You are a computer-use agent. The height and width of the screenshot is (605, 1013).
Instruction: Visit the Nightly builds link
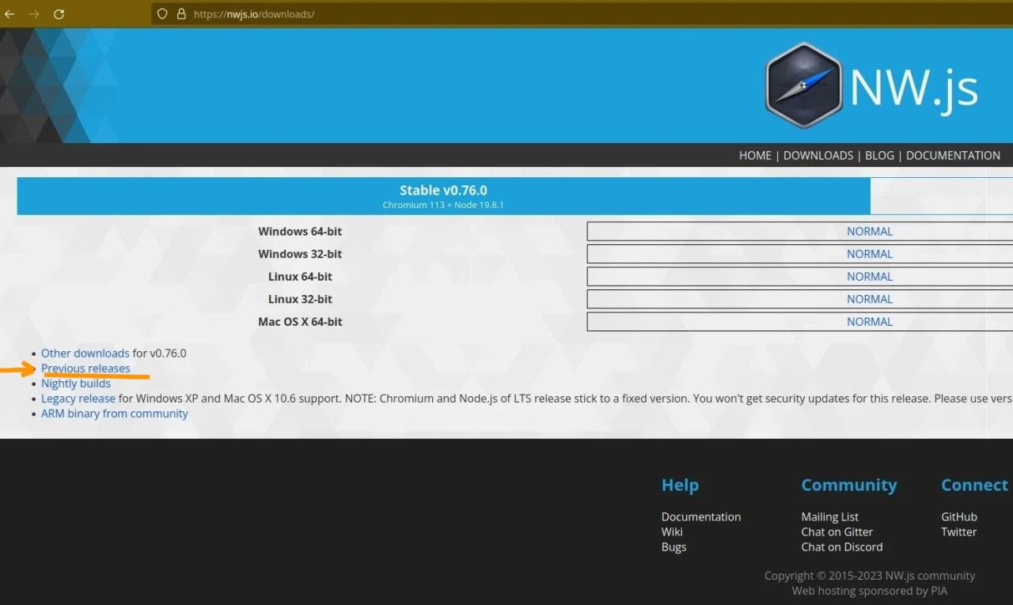76,384
